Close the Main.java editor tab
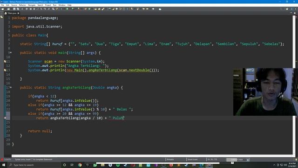The width and height of the screenshot is (298, 168). click(18, 13)
